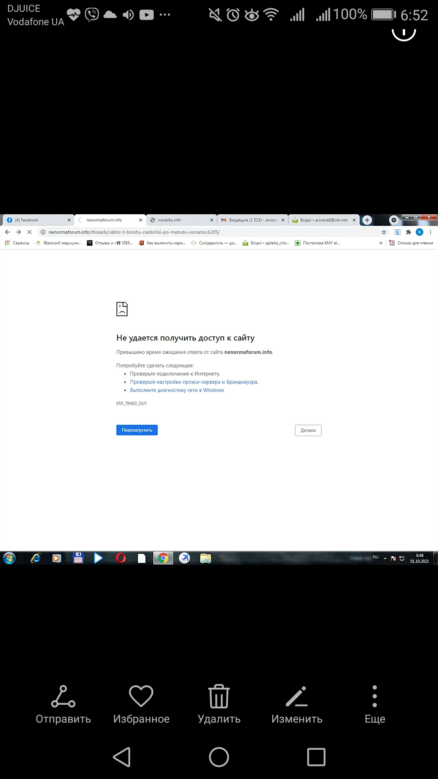The width and height of the screenshot is (438, 779).
Task: Click the Chrome forward arrow
Action: [x=18, y=232]
